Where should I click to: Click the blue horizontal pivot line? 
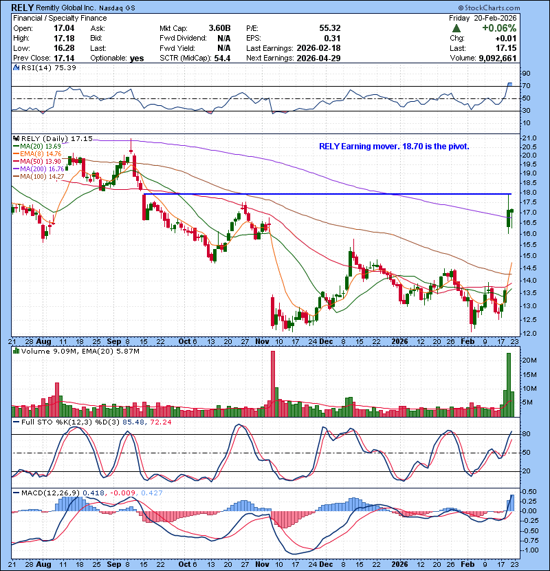(328, 194)
